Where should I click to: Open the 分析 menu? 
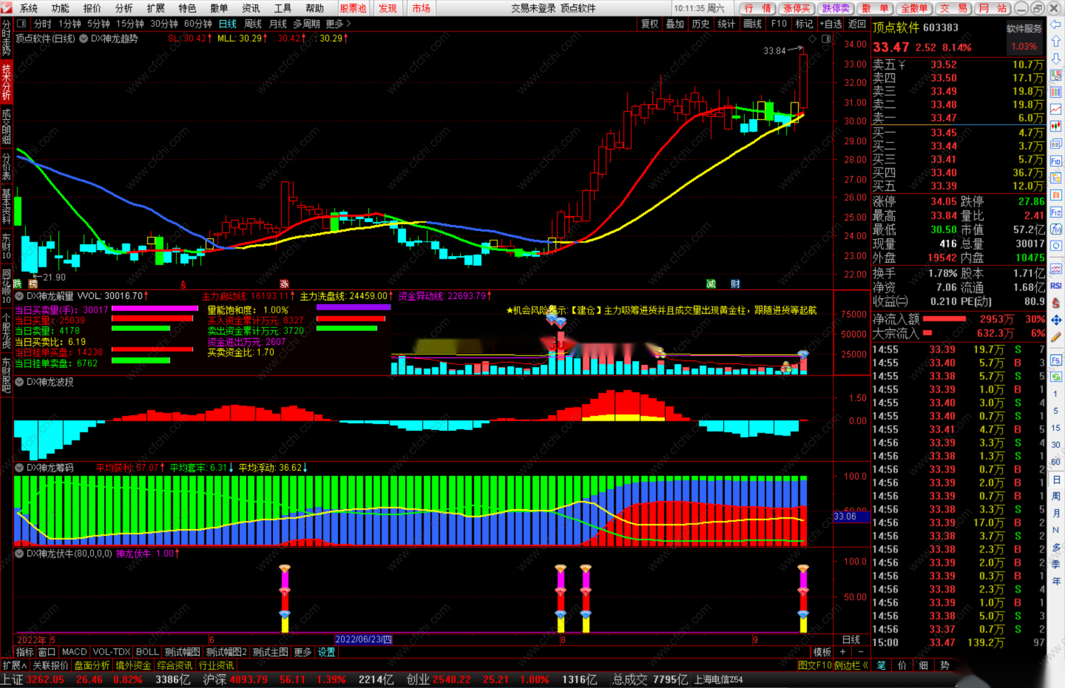tap(124, 8)
